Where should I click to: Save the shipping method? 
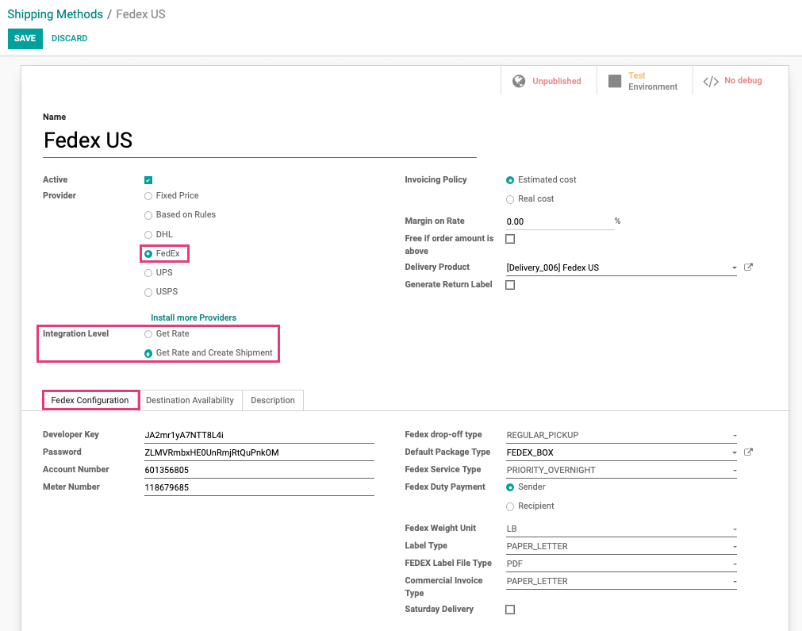(x=25, y=38)
